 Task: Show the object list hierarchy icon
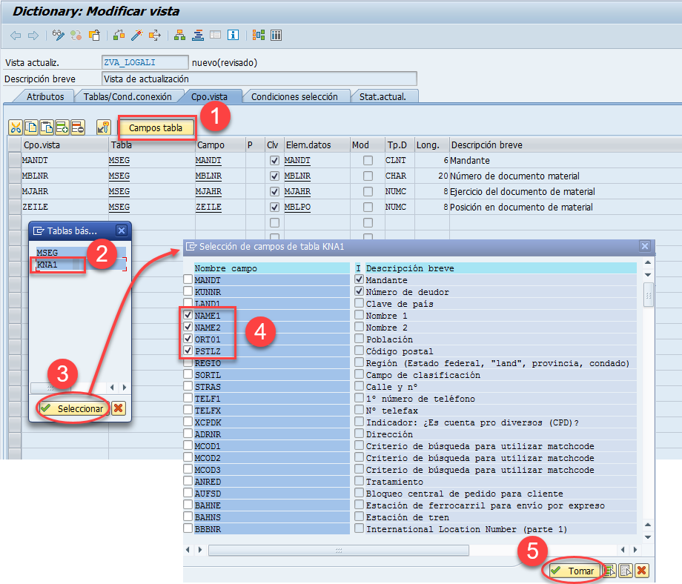(x=179, y=36)
